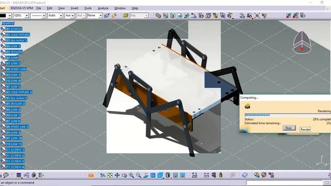Click the 3D compass in the viewport
331x186 pixels.
pyautogui.click(x=302, y=42)
